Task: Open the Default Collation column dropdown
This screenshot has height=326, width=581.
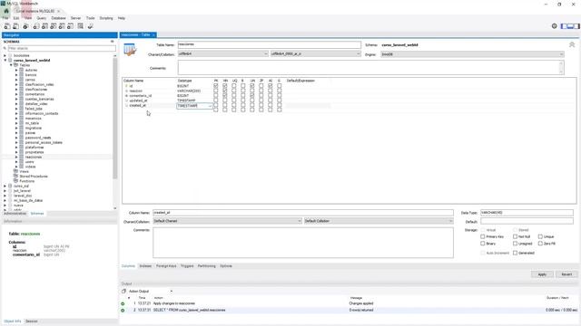Action: (x=379, y=221)
